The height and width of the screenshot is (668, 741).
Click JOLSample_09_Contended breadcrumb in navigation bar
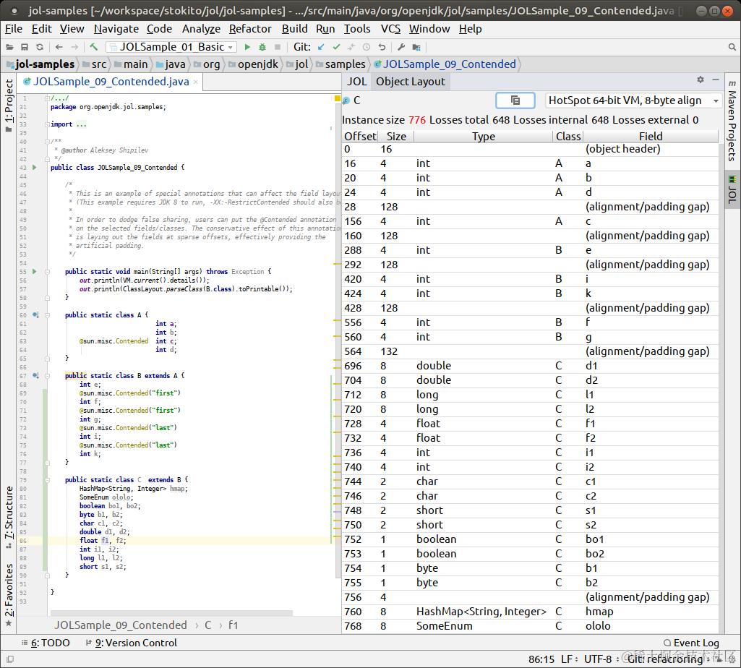[445, 64]
